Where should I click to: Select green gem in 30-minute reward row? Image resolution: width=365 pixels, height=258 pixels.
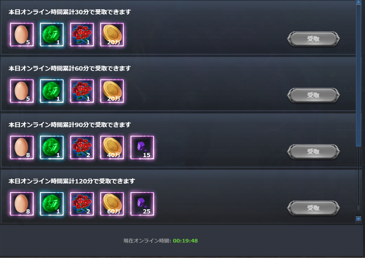(52, 34)
